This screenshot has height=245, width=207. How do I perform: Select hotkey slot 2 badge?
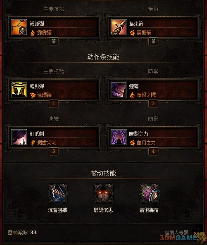pyautogui.click(x=153, y=104)
